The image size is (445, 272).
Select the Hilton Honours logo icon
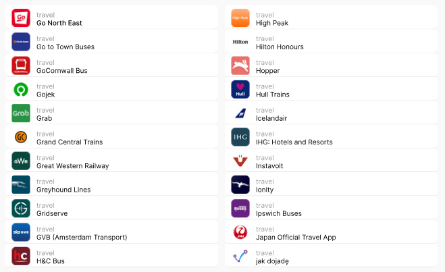(x=240, y=42)
